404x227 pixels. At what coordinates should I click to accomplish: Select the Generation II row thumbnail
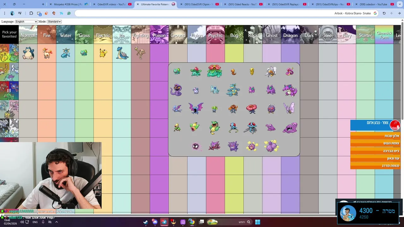click(x=9, y=72)
